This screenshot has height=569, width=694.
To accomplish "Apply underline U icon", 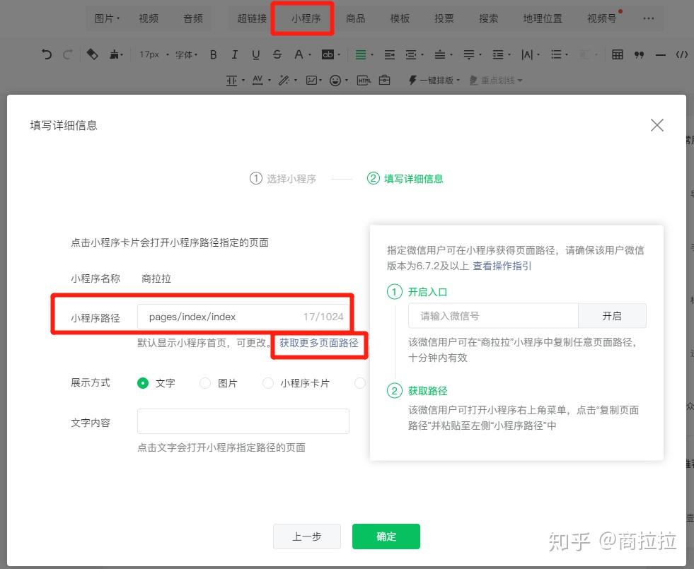I will point(256,54).
